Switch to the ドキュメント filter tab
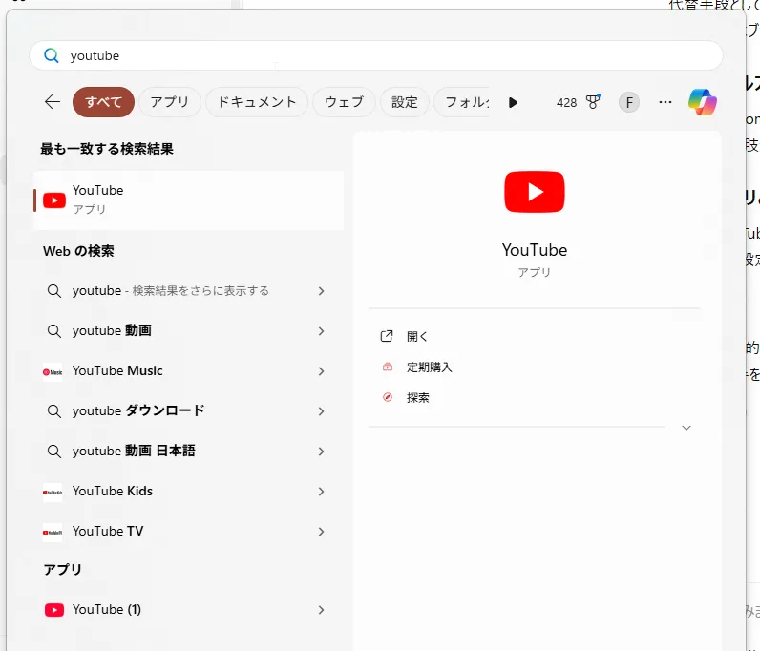Viewport: 760px width, 651px height. (x=257, y=102)
